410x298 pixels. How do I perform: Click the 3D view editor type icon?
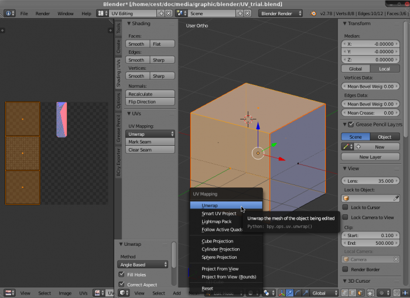(123, 293)
